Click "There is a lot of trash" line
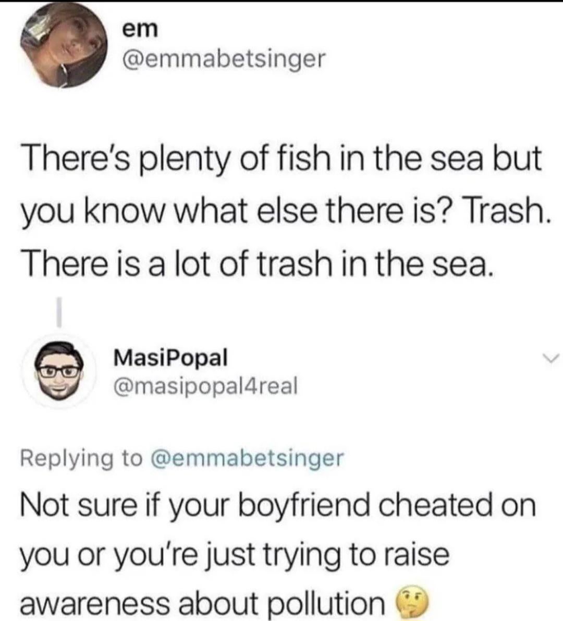The image size is (563, 621). point(255,264)
